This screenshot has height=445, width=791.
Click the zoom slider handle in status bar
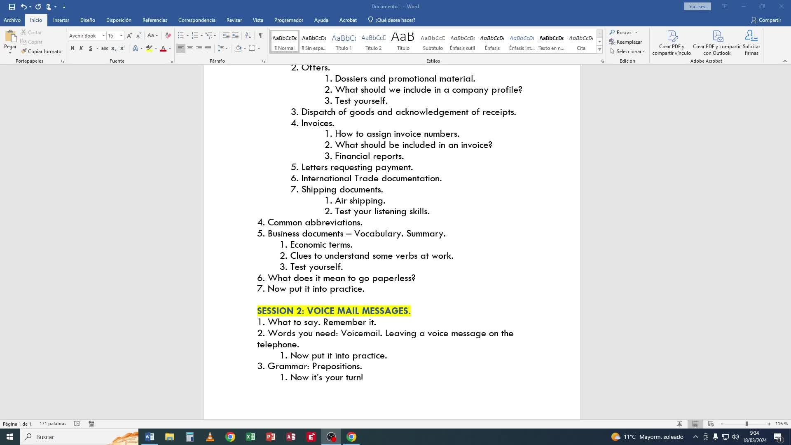coord(747,424)
